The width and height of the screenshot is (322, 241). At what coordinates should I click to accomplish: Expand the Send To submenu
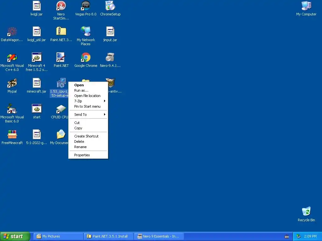point(88,115)
